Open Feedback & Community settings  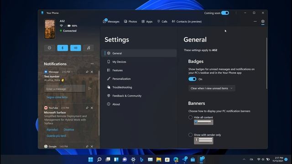[x=139, y=96]
